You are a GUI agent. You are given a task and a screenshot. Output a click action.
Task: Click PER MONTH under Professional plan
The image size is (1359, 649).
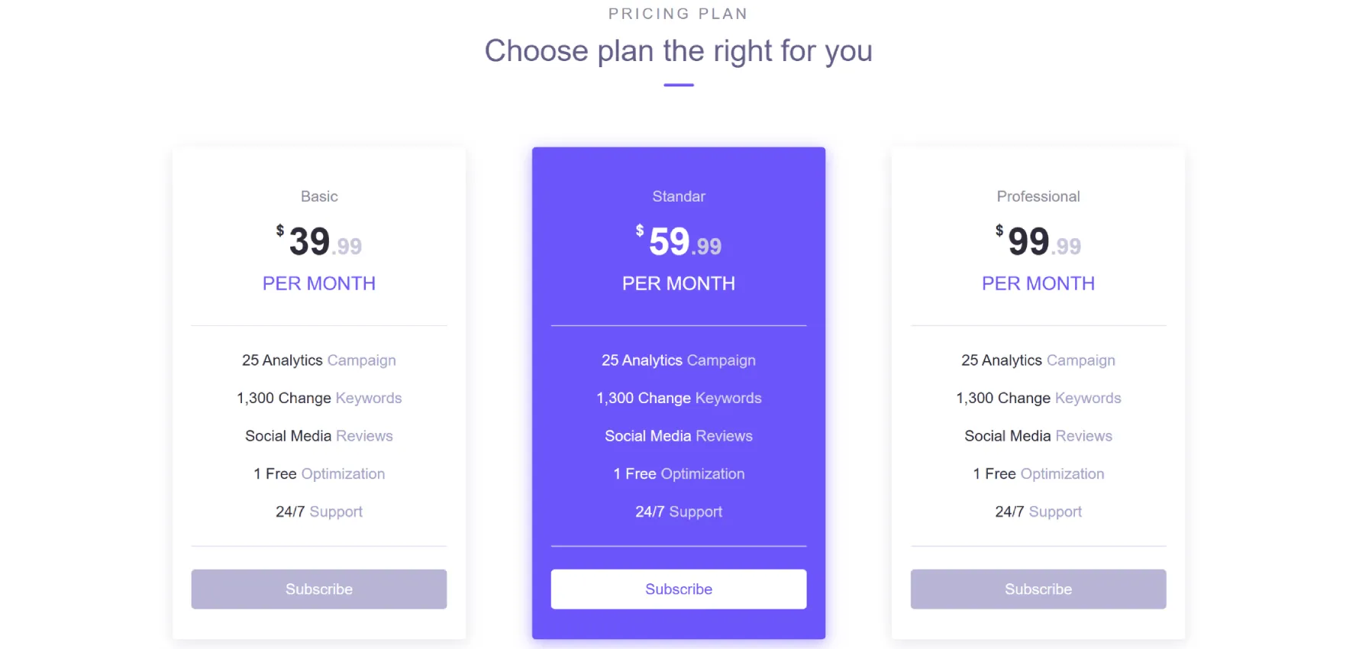pos(1038,283)
